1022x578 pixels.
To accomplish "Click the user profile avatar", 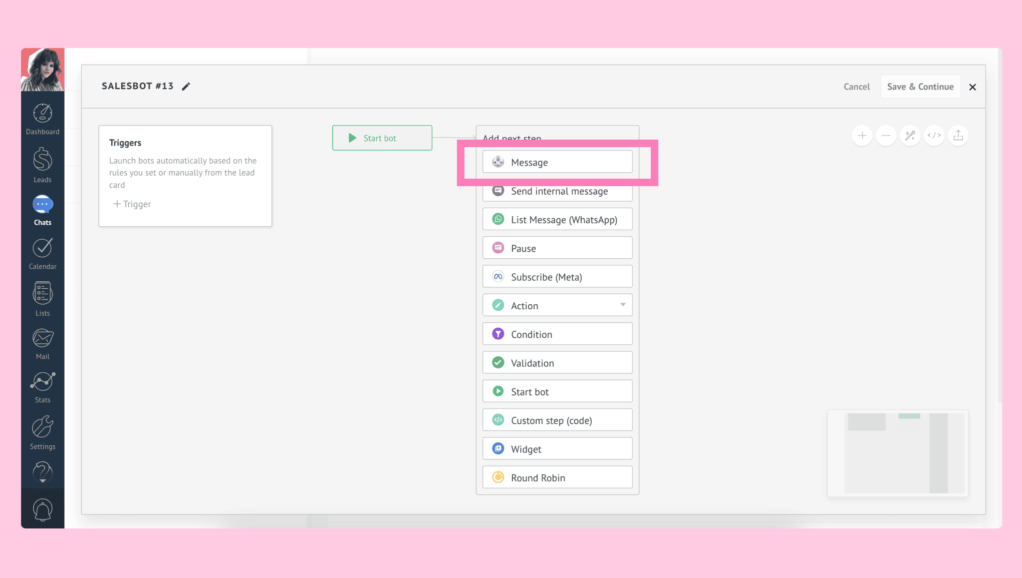I will coord(43,70).
